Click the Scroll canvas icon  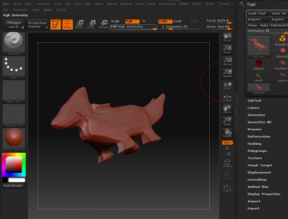point(228,37)
